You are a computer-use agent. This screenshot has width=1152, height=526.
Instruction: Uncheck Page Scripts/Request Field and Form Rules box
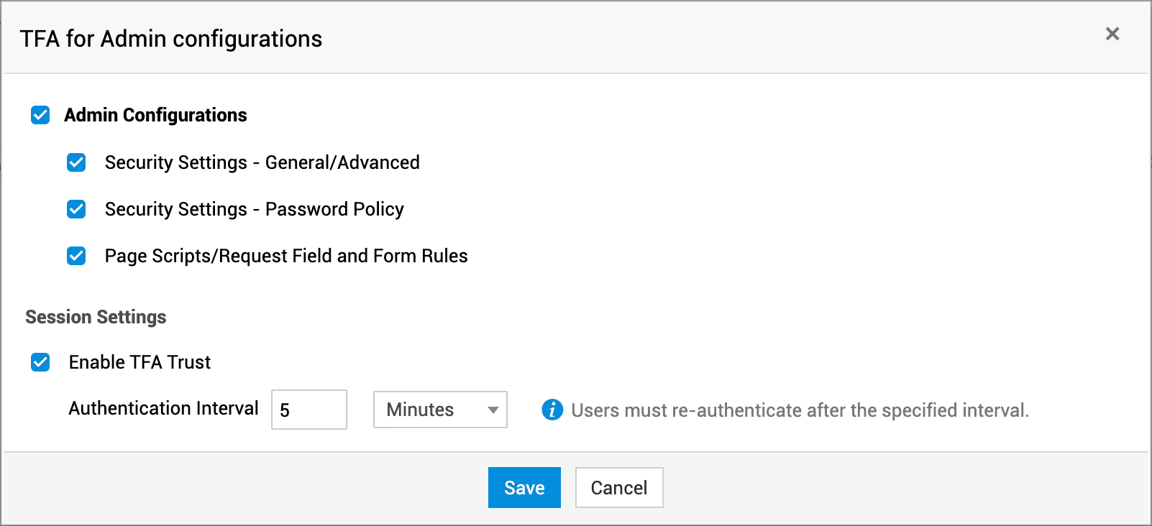[x=76, y=256]
